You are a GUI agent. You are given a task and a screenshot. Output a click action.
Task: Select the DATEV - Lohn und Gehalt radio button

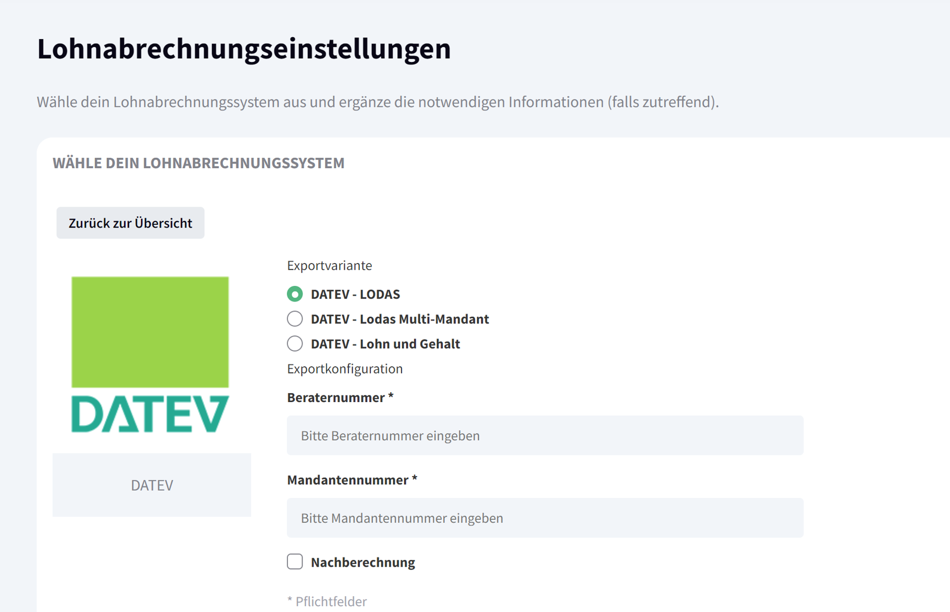[x=295, y=344]
